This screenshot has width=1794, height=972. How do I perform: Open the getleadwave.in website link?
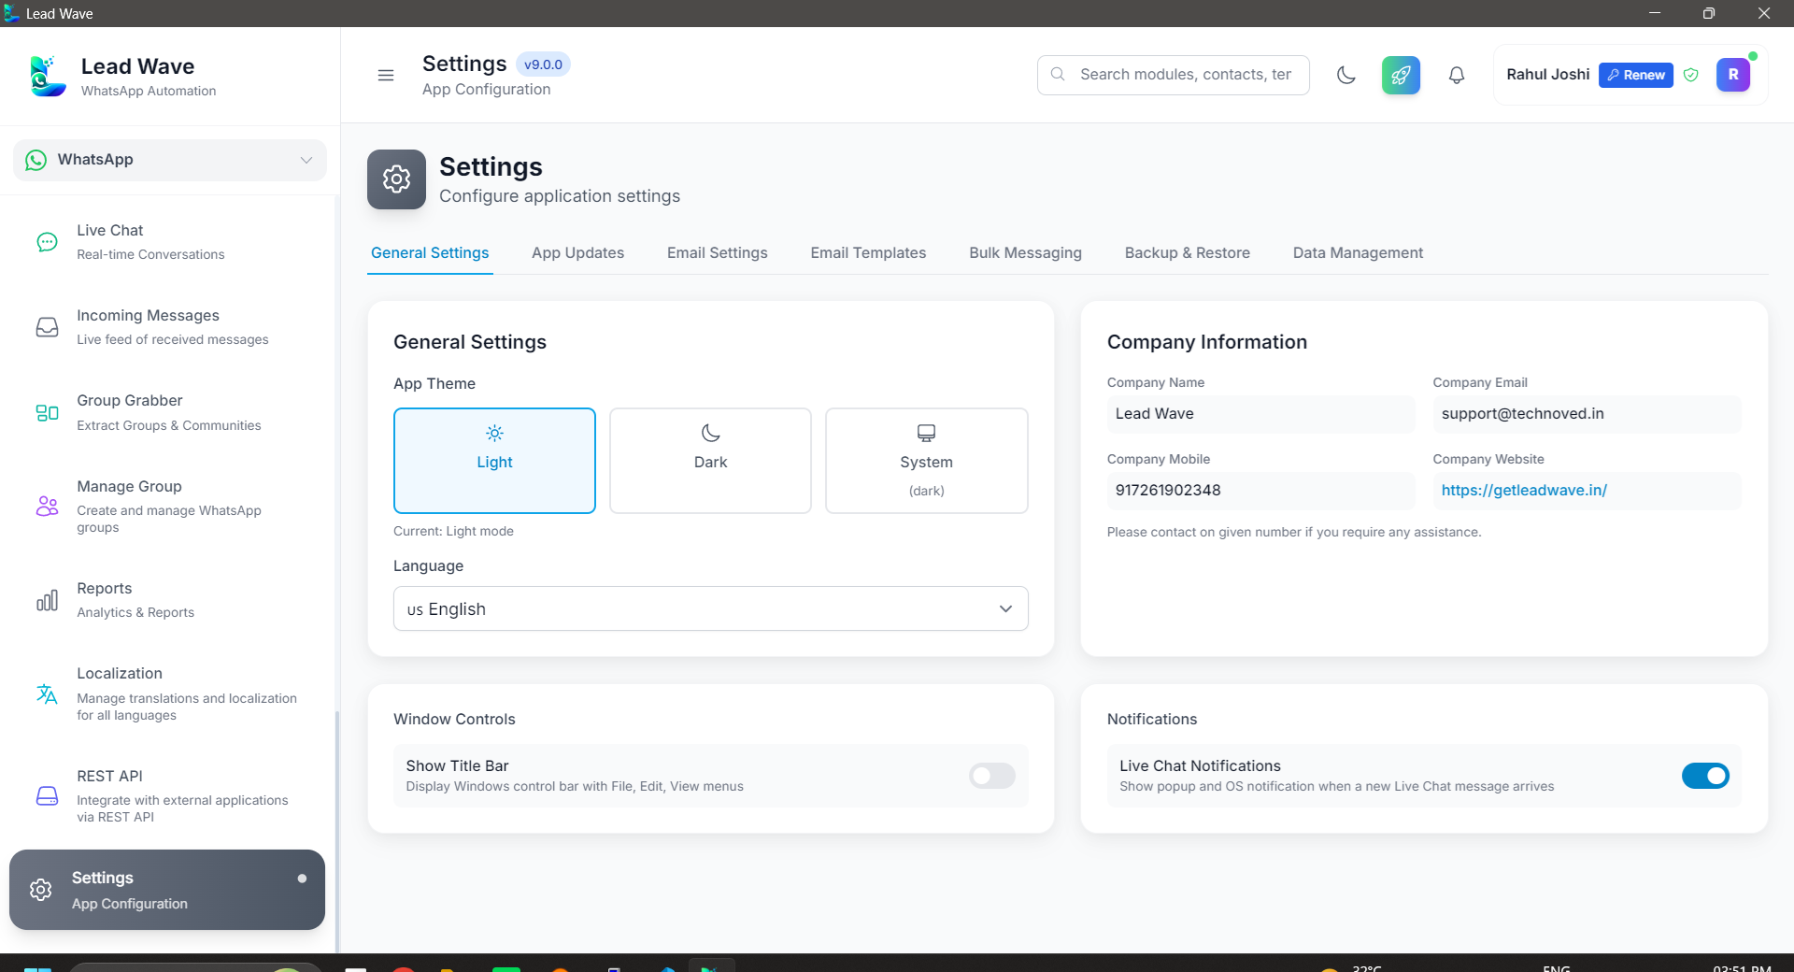pyautogui.click(x=1523, y=490)
